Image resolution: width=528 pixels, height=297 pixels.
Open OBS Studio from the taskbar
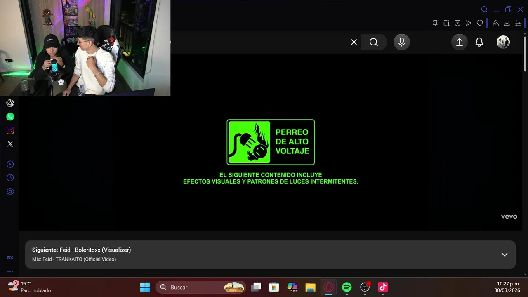click(365, 287)
